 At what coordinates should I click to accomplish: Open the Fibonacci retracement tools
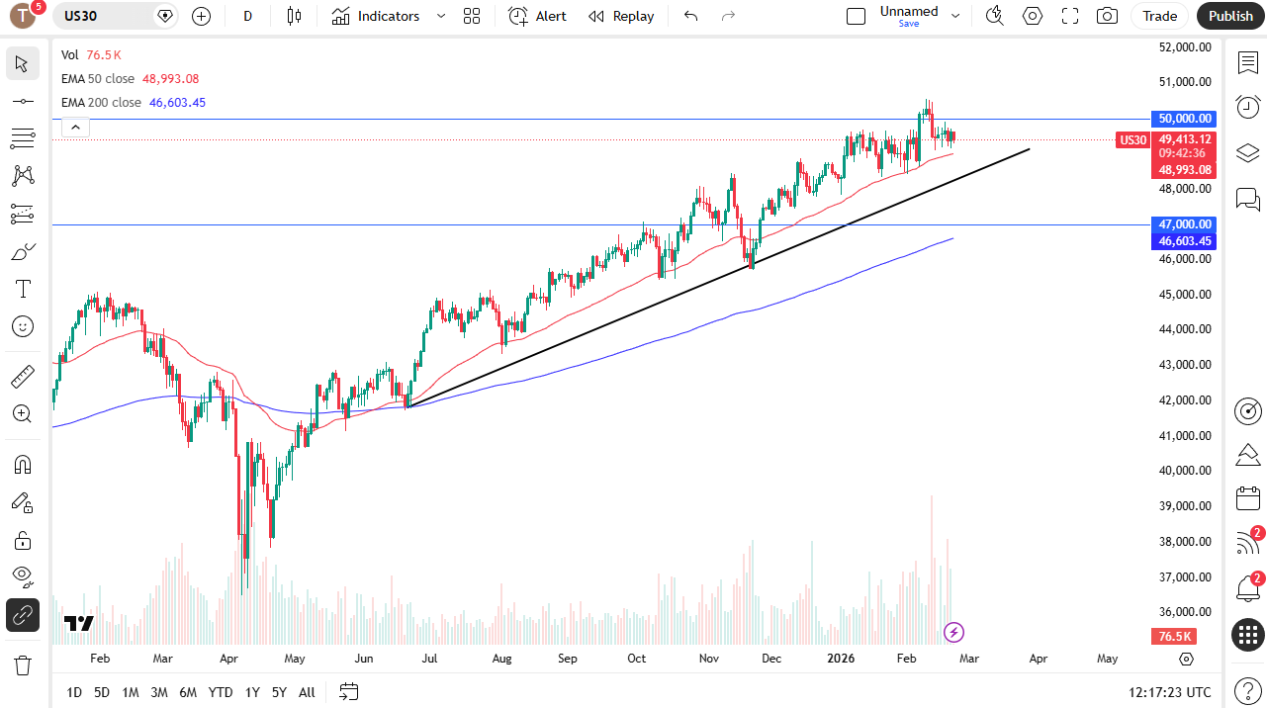tap(22, 138)
